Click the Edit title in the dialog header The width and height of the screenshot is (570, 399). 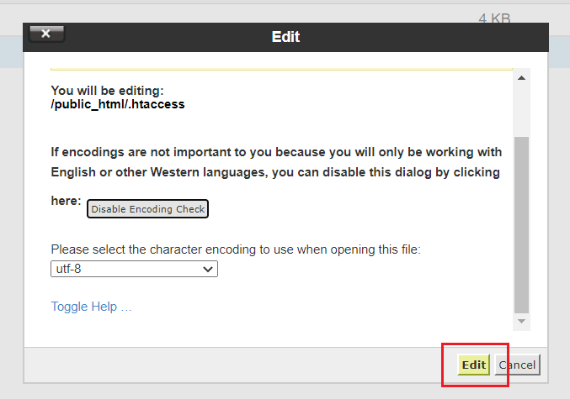coord(285,37)
